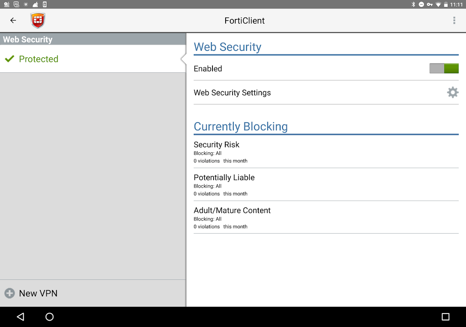The height and width of the screenshot is (327, 466).
Task: Tap the FortiClient shield logo
Action: 38,21
